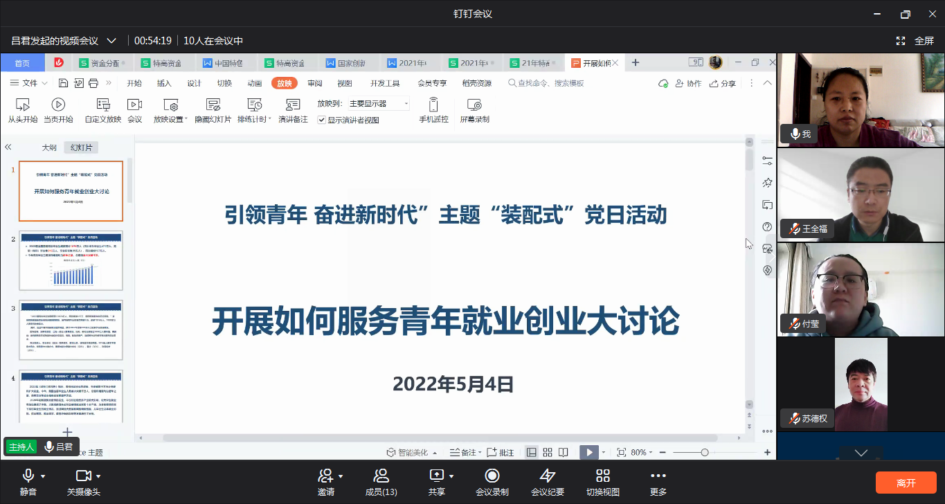Expand more participant videos chevron
Image resolution: width=945 pixels, height=504 pixels.
tap(861, 453)
